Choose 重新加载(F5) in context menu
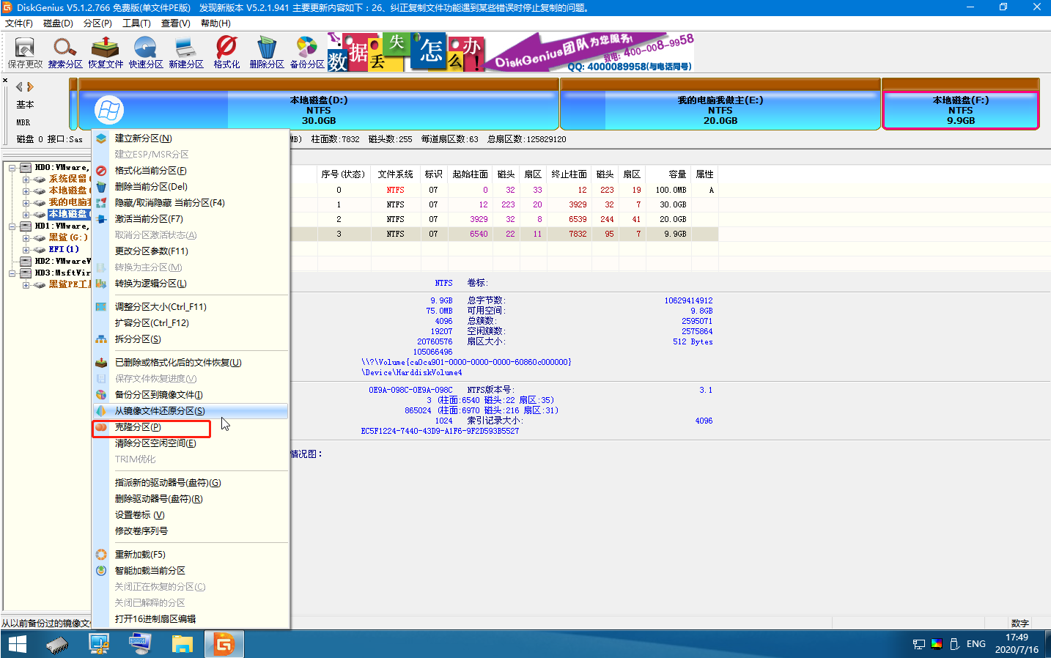Screen dimensions: 1051x658 coord(191,555)
